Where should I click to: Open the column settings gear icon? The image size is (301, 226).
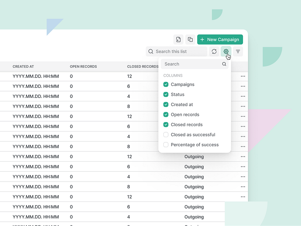click(226, 52)
